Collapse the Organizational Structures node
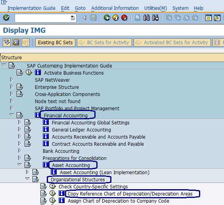Viewport: 224px width, 205px height. pyautogui.click(x=27, y=179)
